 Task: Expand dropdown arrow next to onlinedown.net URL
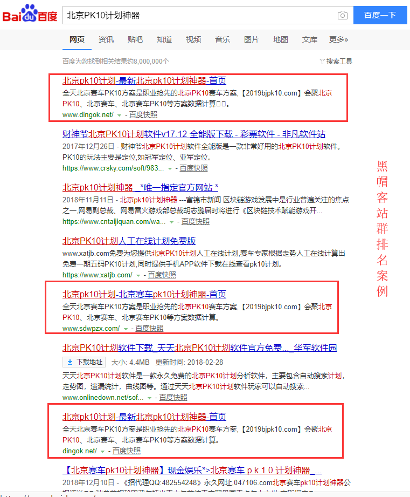coord(149,398)
